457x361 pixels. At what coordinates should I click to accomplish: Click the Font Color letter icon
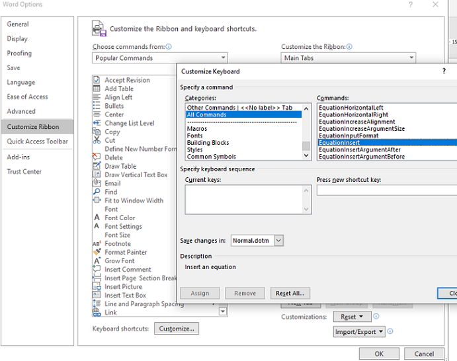pos(97,218)
